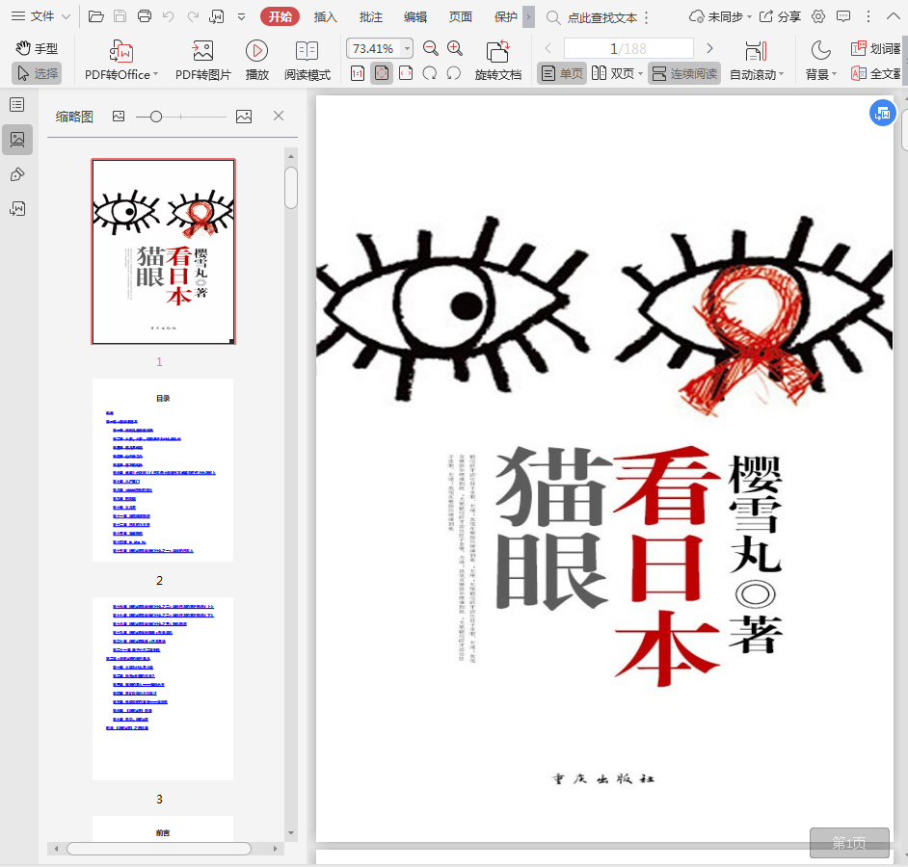Screen dimensions: 908x867
Task: Click the large thumbnail size icon
Action: tap(244, 117)
